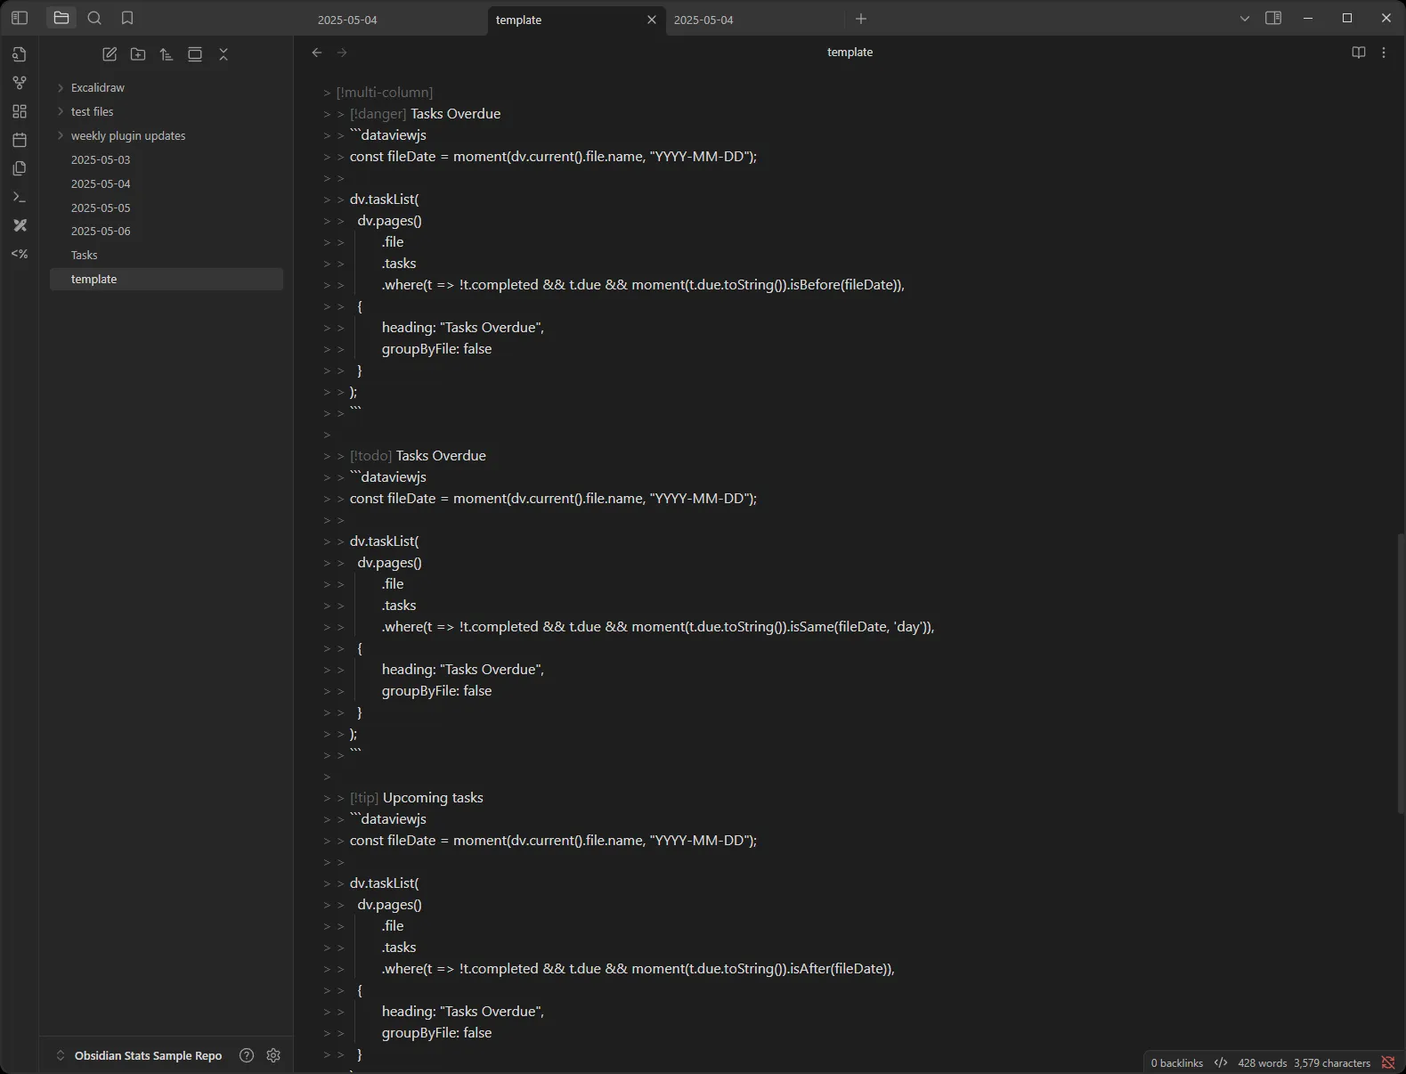
Task: Open quick switcher icon in ribbon
Action: (x=20, y=54)
